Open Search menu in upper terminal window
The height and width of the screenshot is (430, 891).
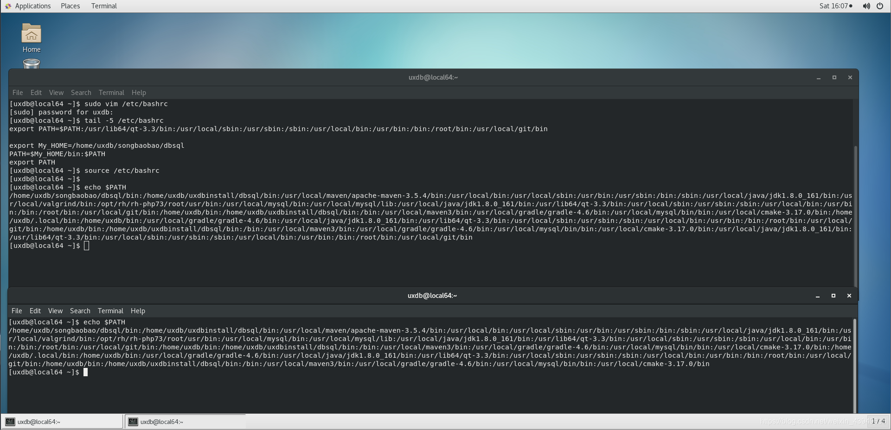pos(81,93)
